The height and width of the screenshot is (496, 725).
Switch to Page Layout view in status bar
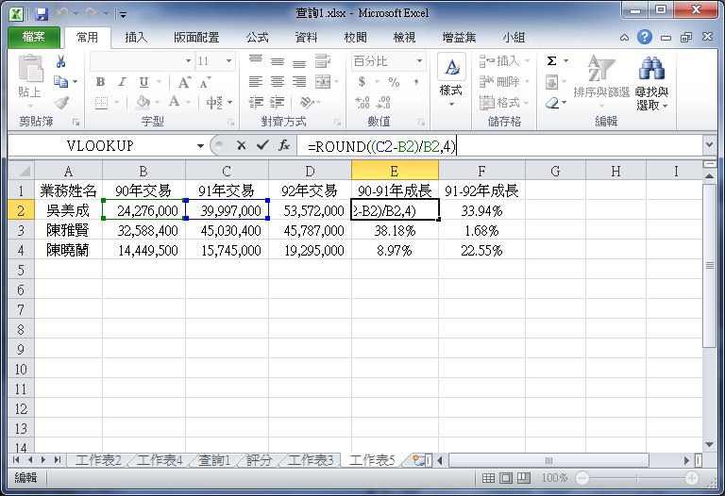coord(504,478)
